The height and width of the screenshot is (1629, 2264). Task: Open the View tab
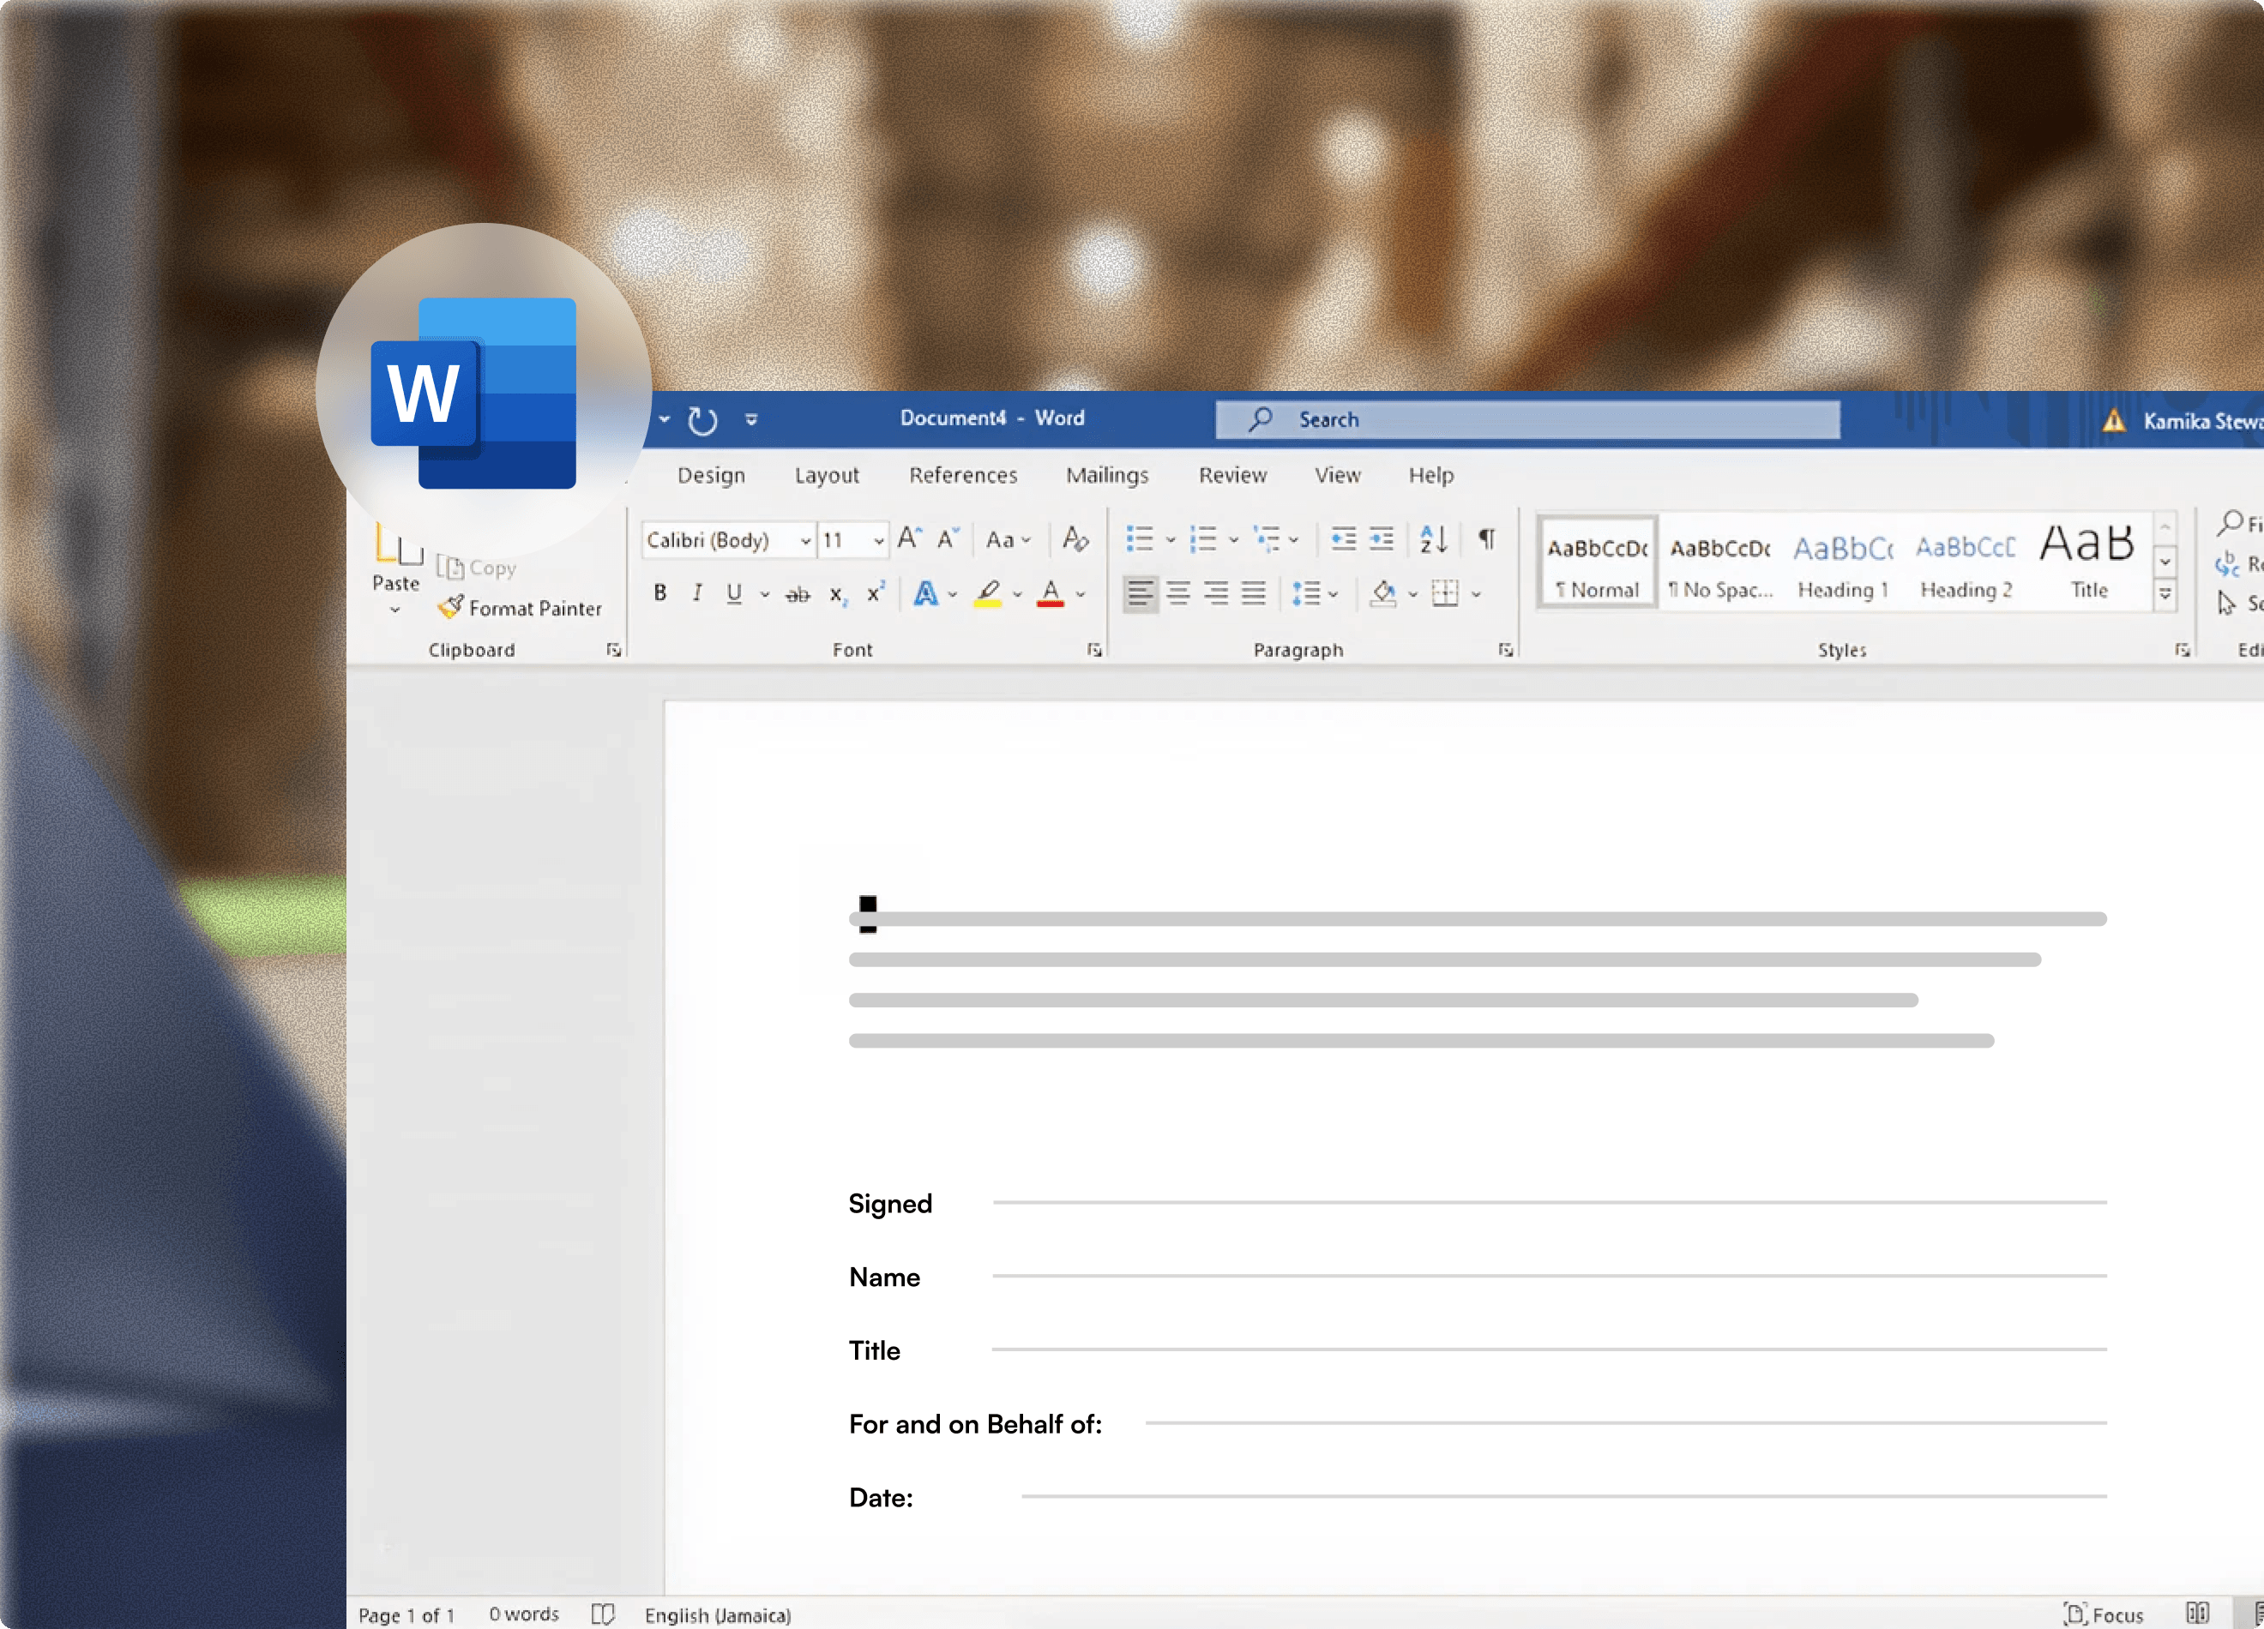pyautogui.click(x=1338, y=475)
